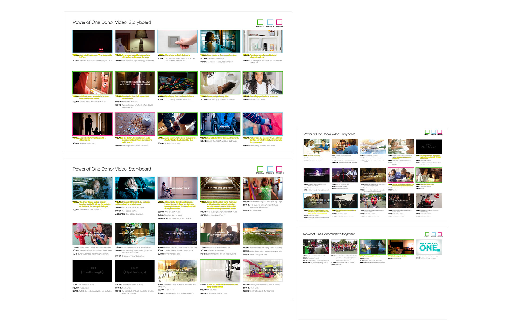
Task: Select the pink-bordered family breakfast frame
Action: click(x=401, y=175)
